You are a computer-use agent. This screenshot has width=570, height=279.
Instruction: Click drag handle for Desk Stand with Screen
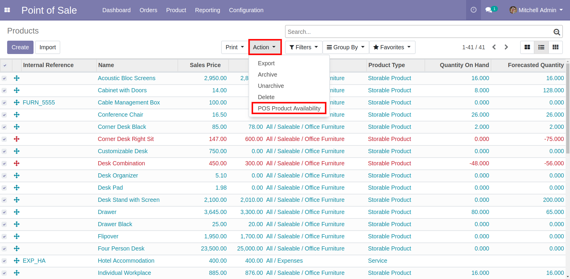[17, 200]
